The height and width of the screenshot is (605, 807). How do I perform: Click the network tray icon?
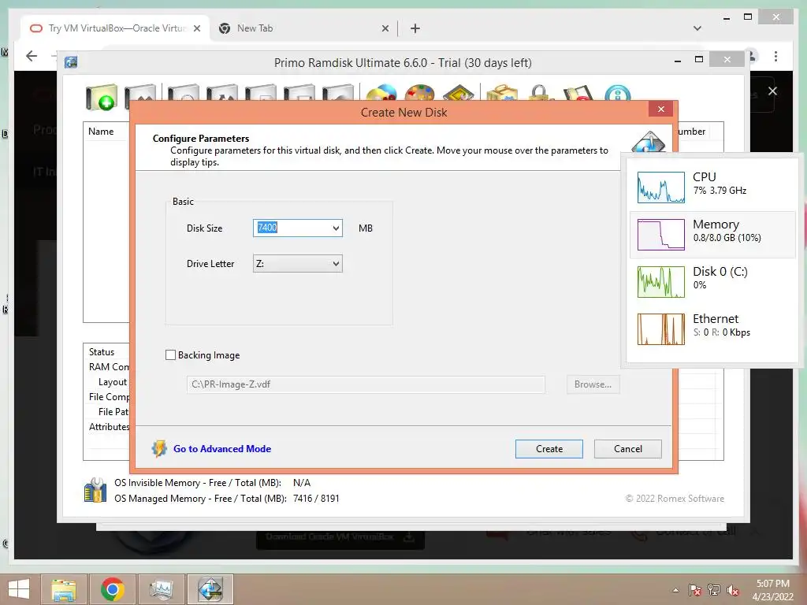coord(714,590)
